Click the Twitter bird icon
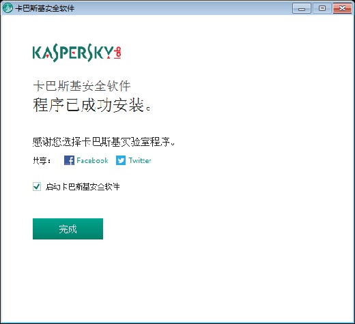 click(x=121, y=160)
